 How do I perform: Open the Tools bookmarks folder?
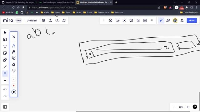tap(66, 12)
